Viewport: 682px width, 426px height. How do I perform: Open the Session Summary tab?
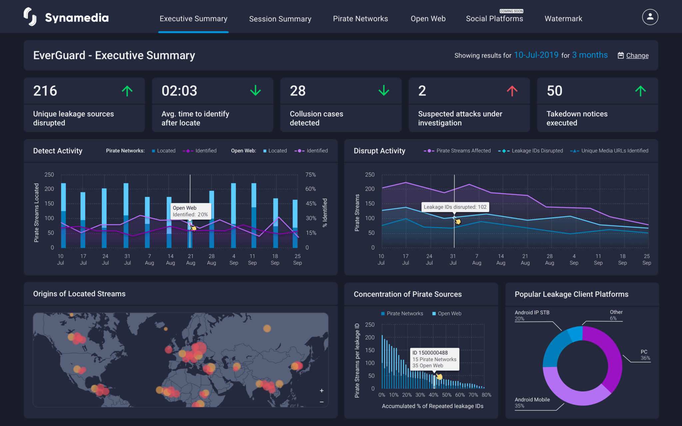[x=280, y=19]
